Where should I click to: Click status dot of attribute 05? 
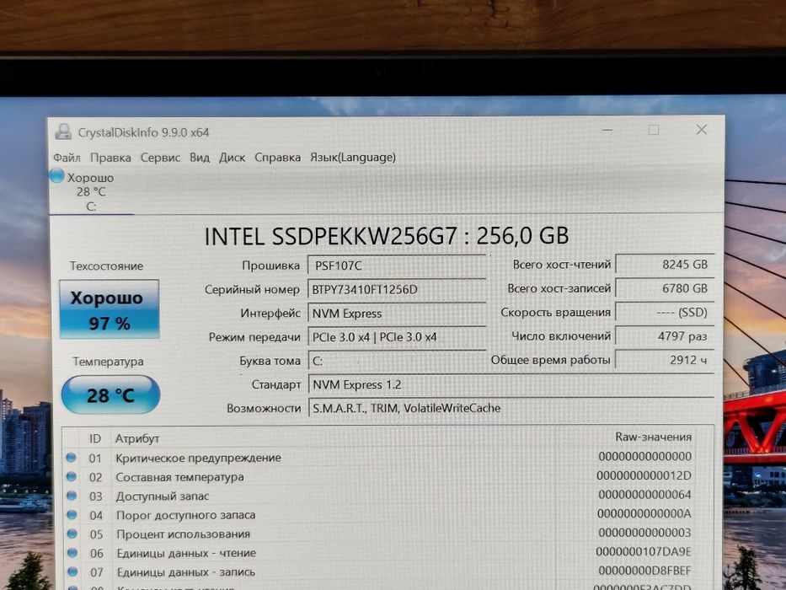[x=72, y=534]
